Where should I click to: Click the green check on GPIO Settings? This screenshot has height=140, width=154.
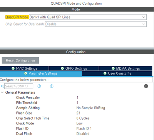click(x=62, y=68)
